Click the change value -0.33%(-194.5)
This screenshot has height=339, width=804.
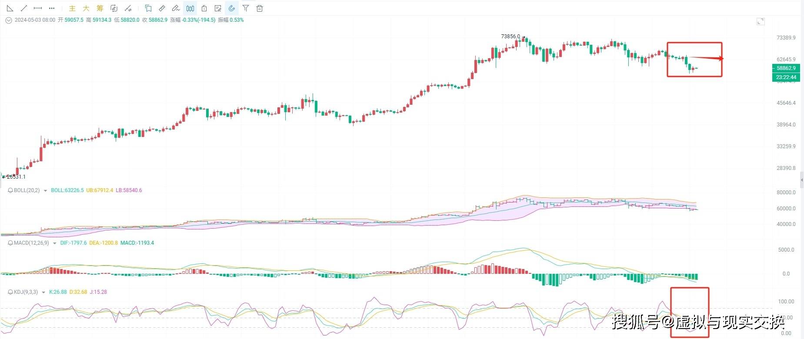199,20
